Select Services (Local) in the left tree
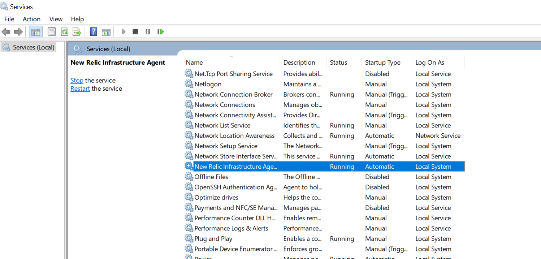The width and height of the screenshot is (541, 259). (33, 47)
